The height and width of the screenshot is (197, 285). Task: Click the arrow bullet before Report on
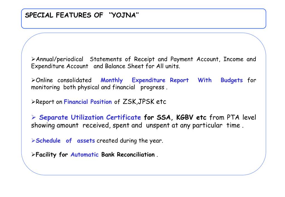point(33,102)
